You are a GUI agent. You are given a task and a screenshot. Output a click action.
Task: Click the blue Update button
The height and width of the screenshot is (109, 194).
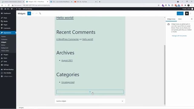pyautogui.click(x=180, y=13)
